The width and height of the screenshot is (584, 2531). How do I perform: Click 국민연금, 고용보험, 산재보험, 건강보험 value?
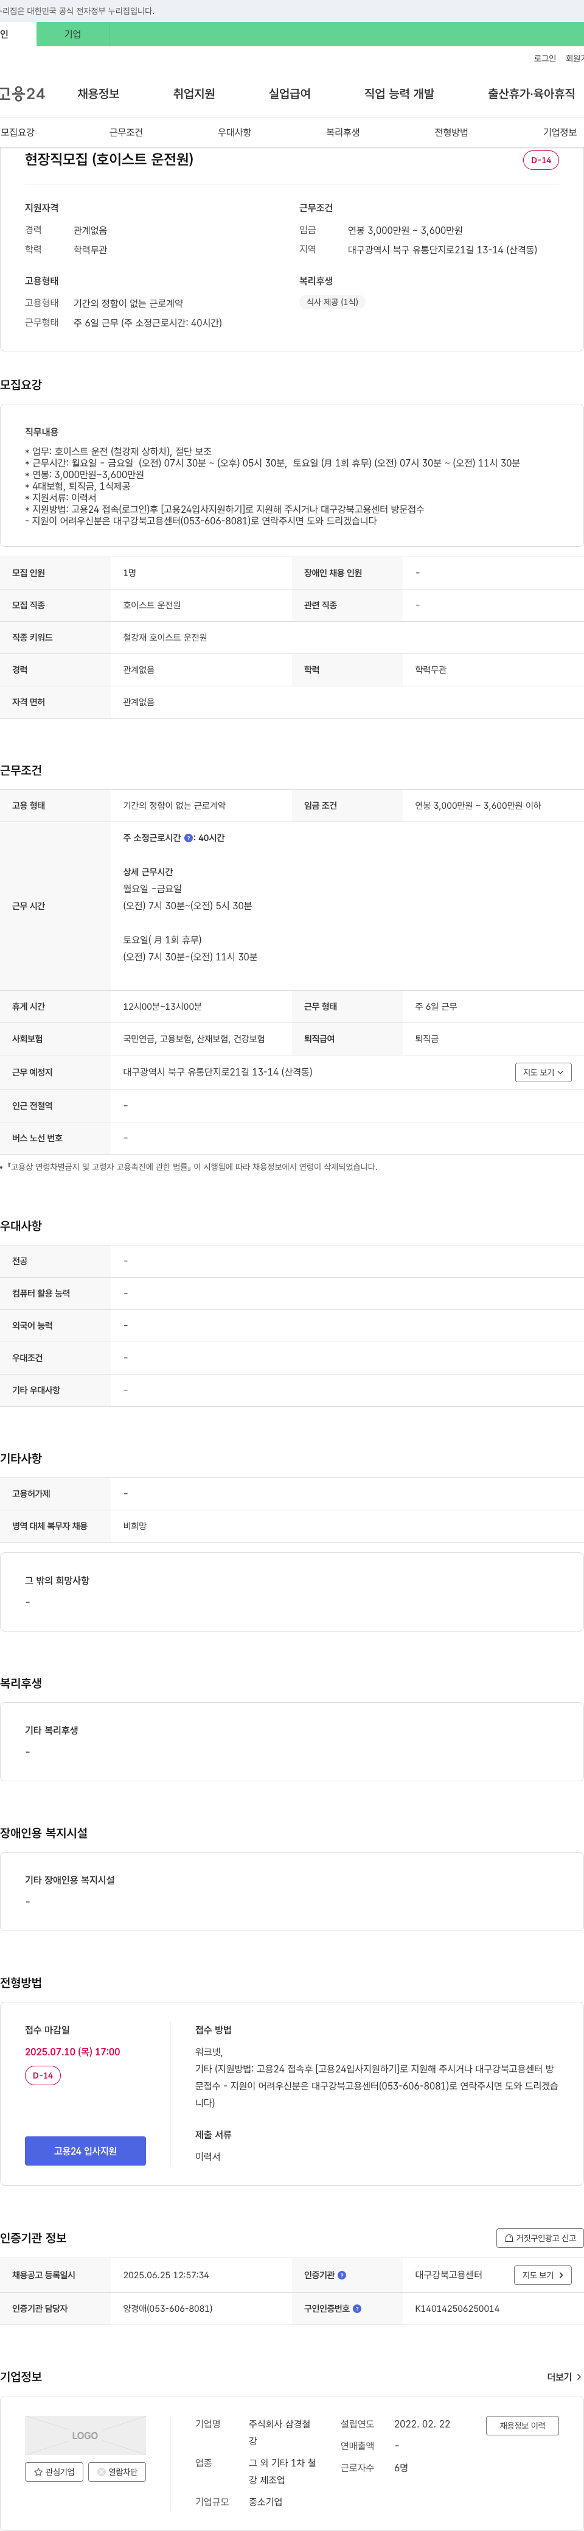tap(193, 1040)
